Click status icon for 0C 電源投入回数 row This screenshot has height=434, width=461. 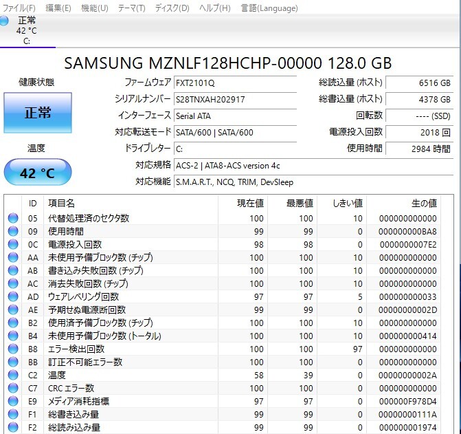point(13,245)
